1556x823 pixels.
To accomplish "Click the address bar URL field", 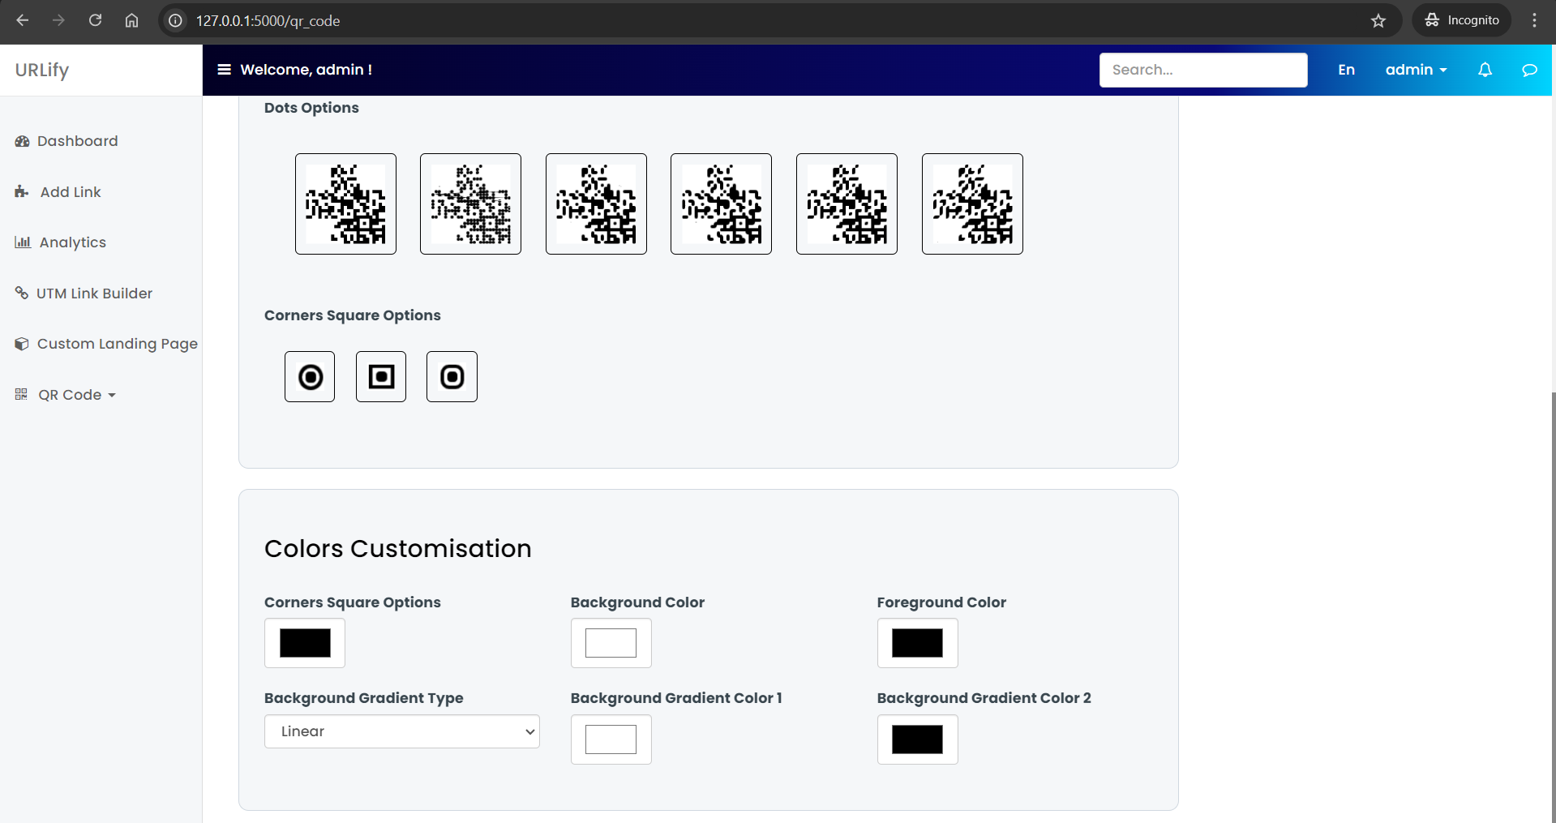I will tap(778, 20).
